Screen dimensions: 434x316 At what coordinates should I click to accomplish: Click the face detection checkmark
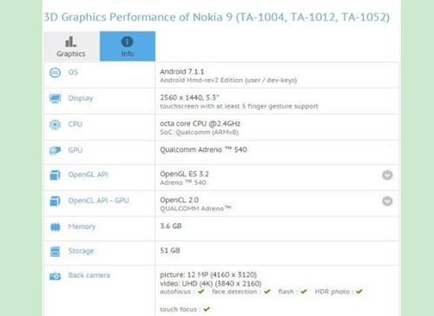click(267, 292)
